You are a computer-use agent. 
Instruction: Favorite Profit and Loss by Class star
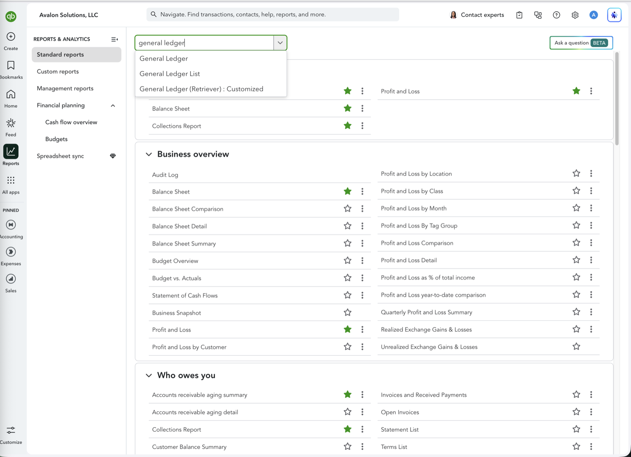point(576,191)
